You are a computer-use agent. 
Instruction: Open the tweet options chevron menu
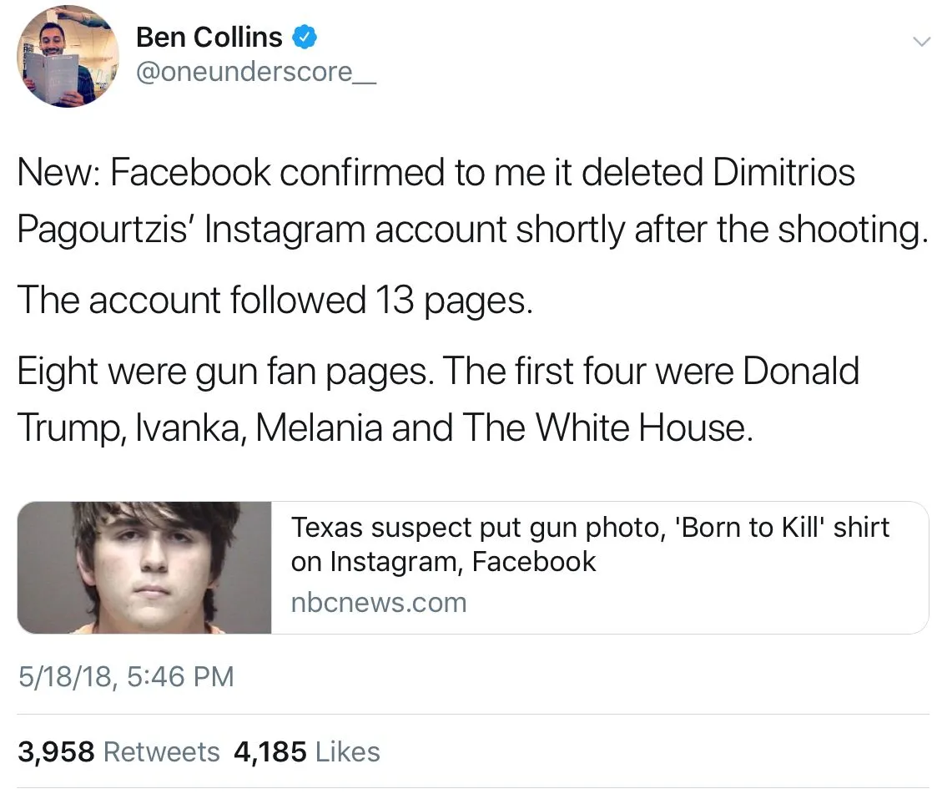920,41
